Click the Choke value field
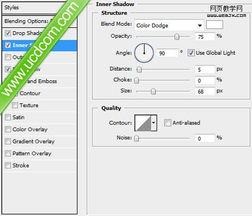Viewport: 252px width, 216px height. tap(205, 80)
